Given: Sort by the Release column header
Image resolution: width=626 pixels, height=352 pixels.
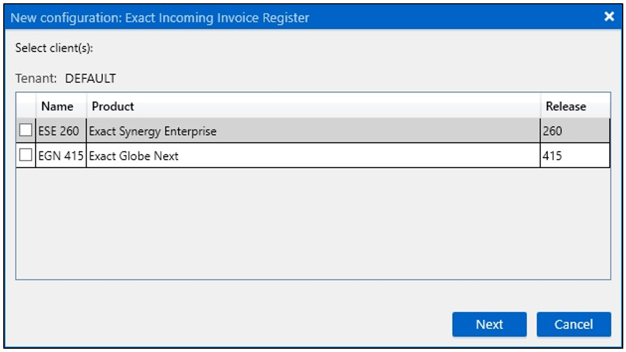Looking at the screenshot, I should click(575, 106).
